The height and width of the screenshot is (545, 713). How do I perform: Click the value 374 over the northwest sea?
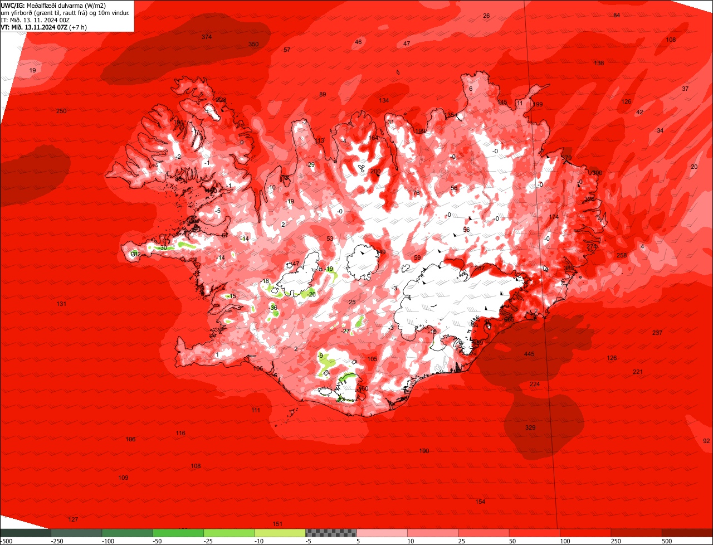point(207,37)
